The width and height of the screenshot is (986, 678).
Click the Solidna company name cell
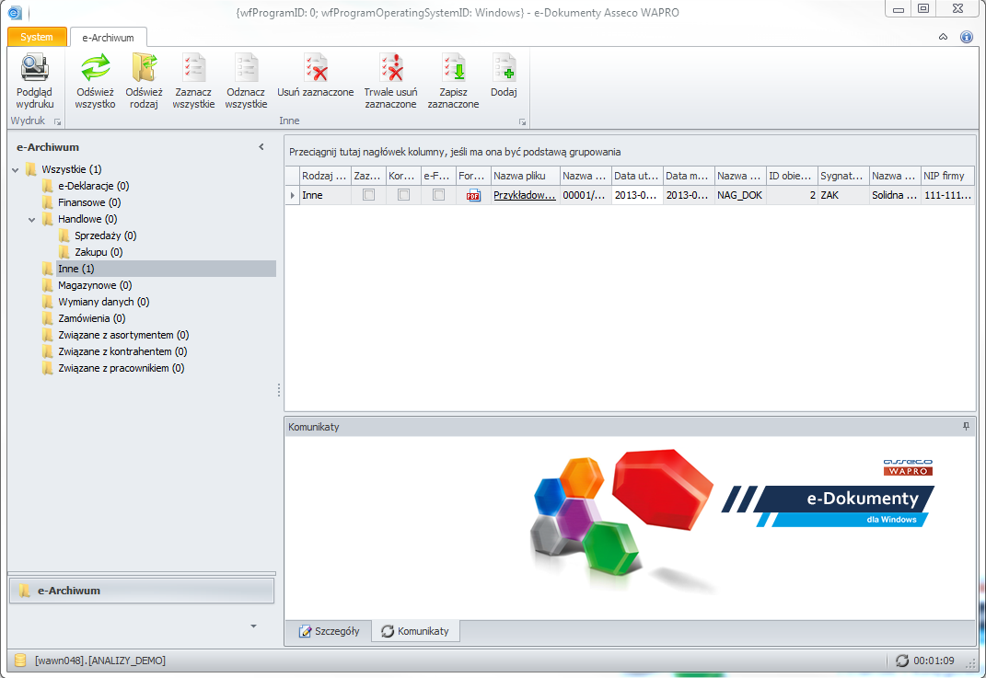tap(895, 195)
